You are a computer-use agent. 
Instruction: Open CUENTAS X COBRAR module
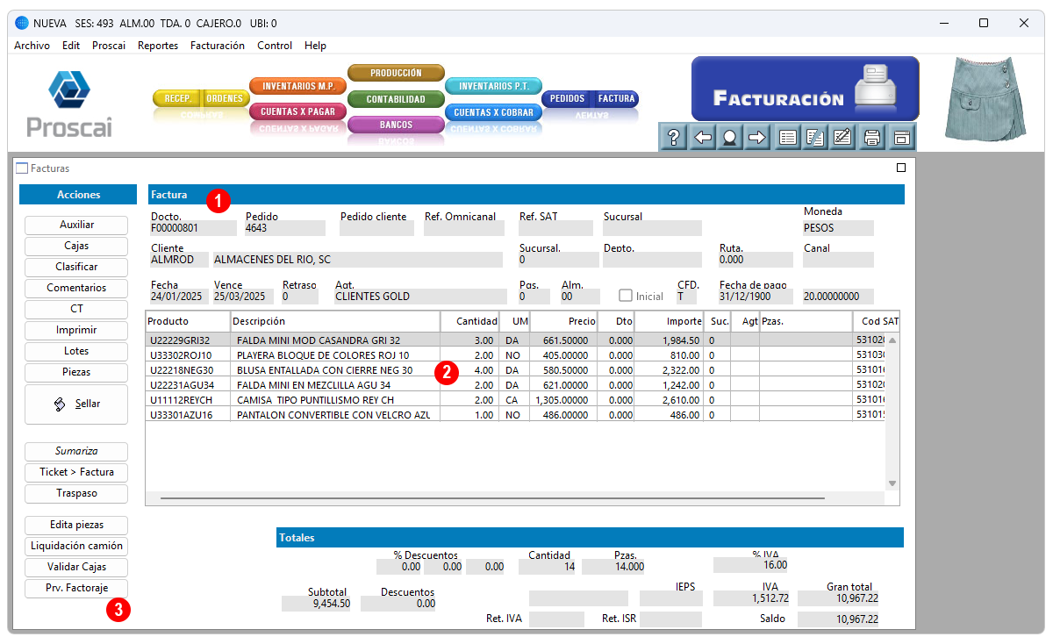pyautogui.click(x=493, y=112)
